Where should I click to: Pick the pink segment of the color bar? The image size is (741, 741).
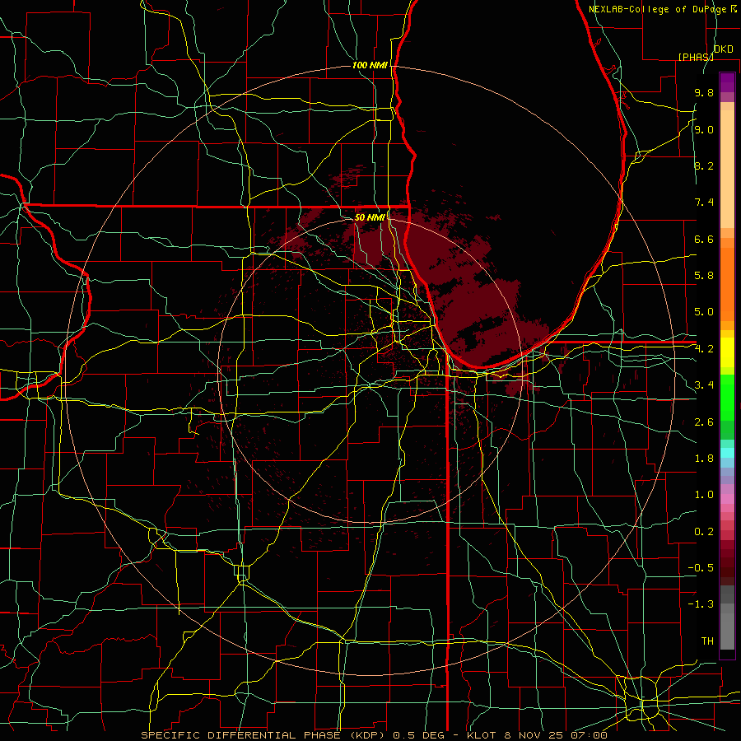pyautogui.click(x=727, y=499)
